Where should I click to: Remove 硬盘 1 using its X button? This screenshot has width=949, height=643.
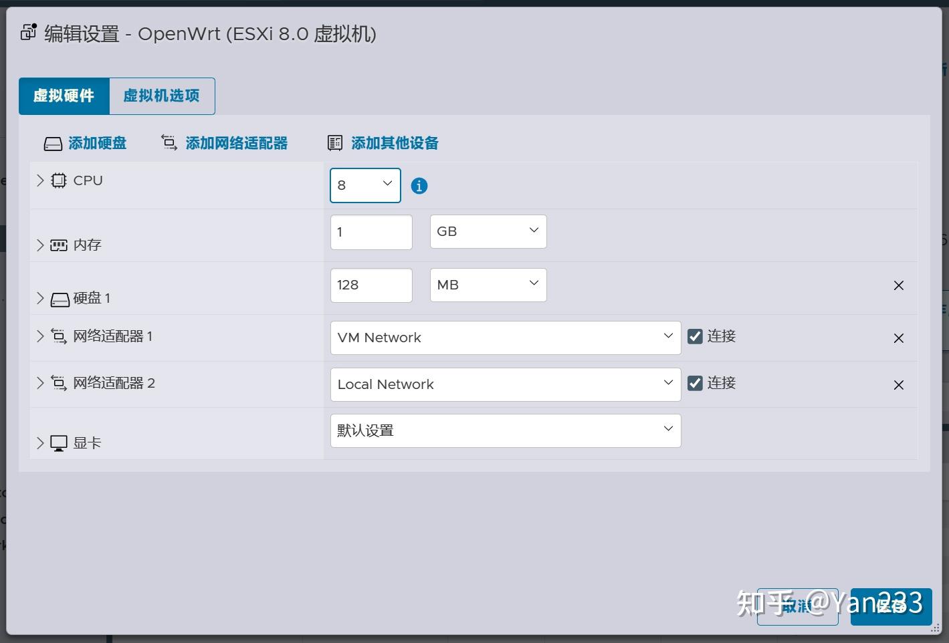coord(898,285)
